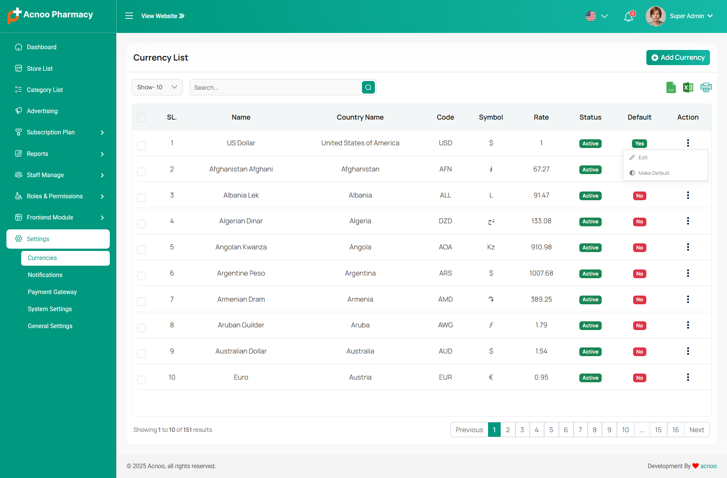The width and height of the screenshot is (727, 478).
Task: Click the View Website link
Action: pyautogui.click(x=162, y=16)
